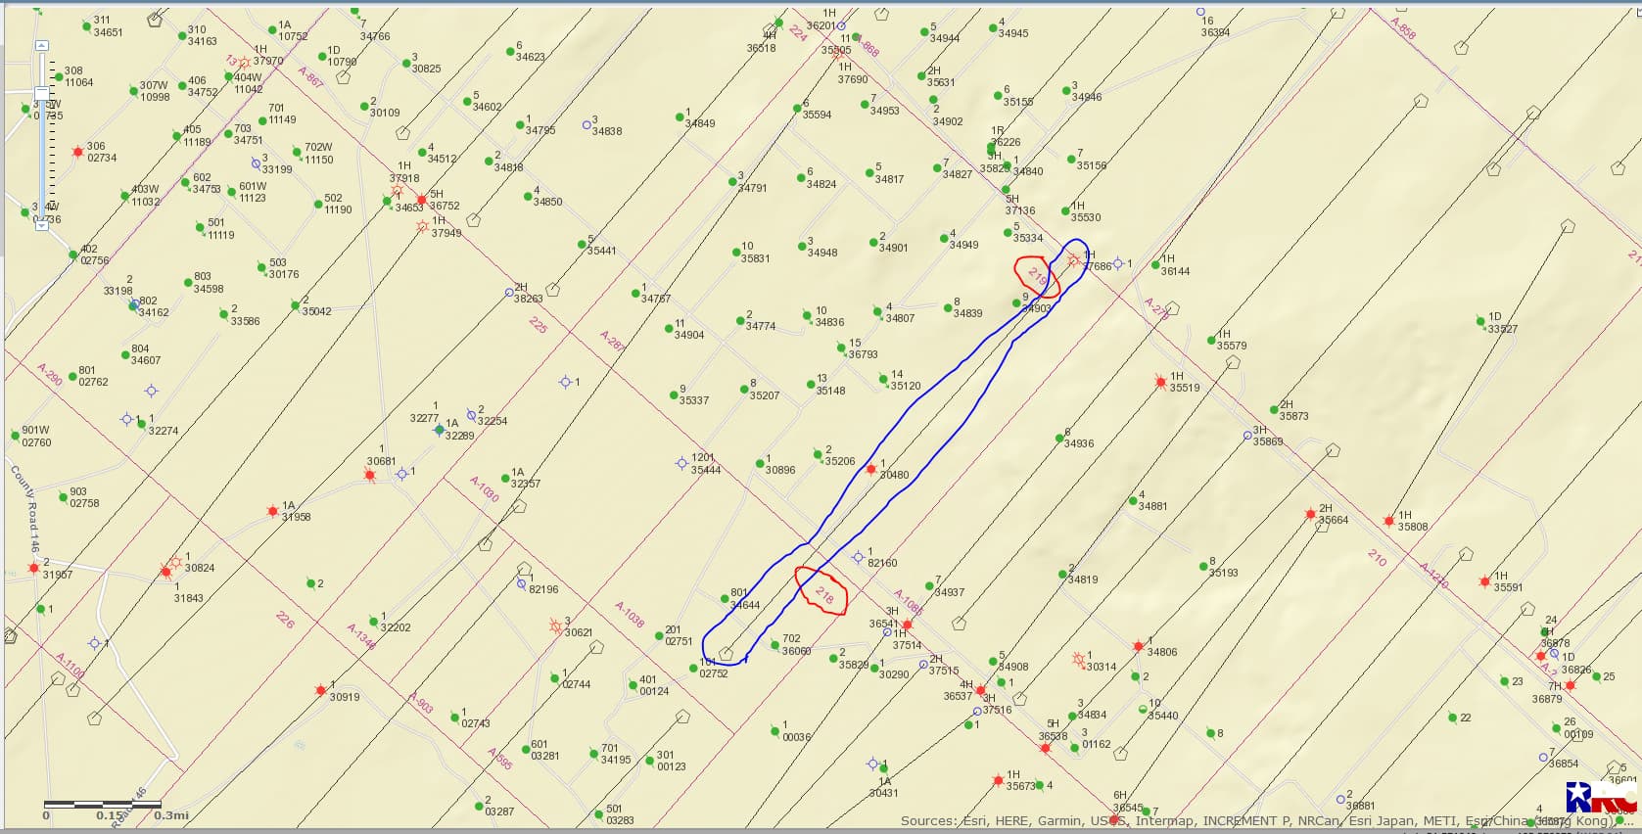
Task: Select red well 1 30919
Action: pyautogui.click(x=320, y=690)
